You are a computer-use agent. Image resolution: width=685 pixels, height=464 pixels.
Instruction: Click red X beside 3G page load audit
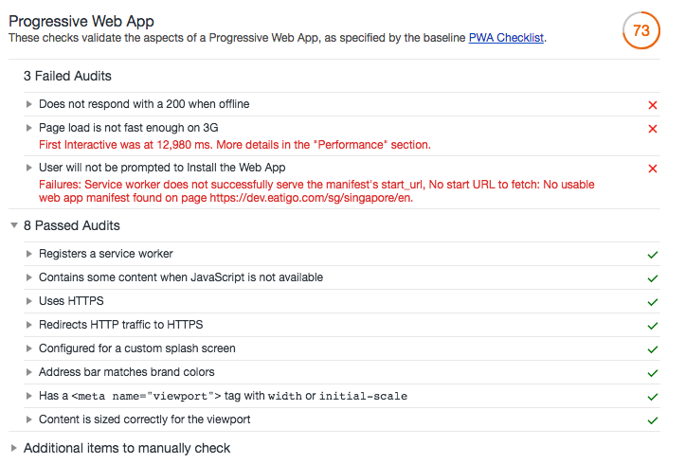coord(653,129)
